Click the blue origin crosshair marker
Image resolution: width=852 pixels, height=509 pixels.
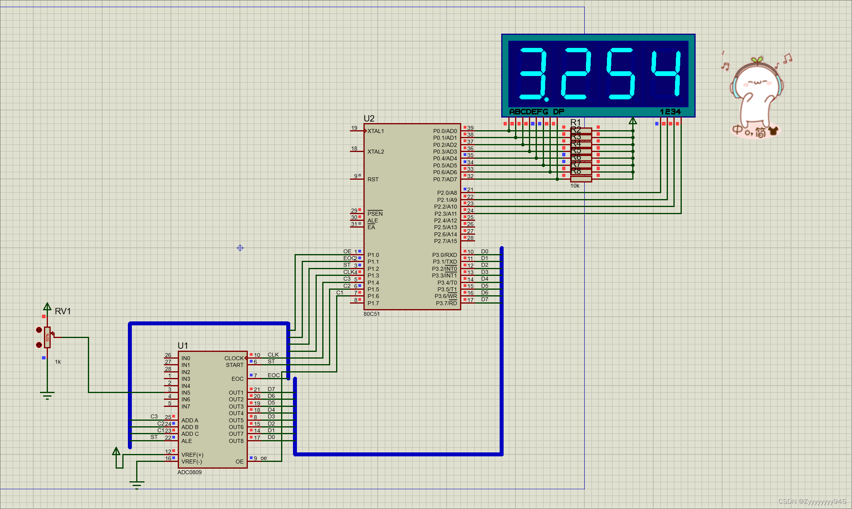240,248
